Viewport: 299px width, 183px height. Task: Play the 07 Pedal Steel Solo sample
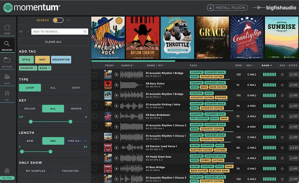(116, 158)
